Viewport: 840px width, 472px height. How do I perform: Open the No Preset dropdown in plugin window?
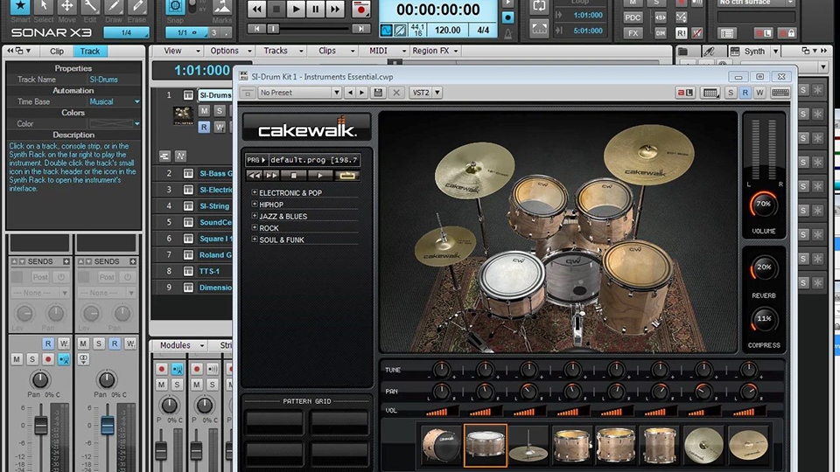(299, 93)
